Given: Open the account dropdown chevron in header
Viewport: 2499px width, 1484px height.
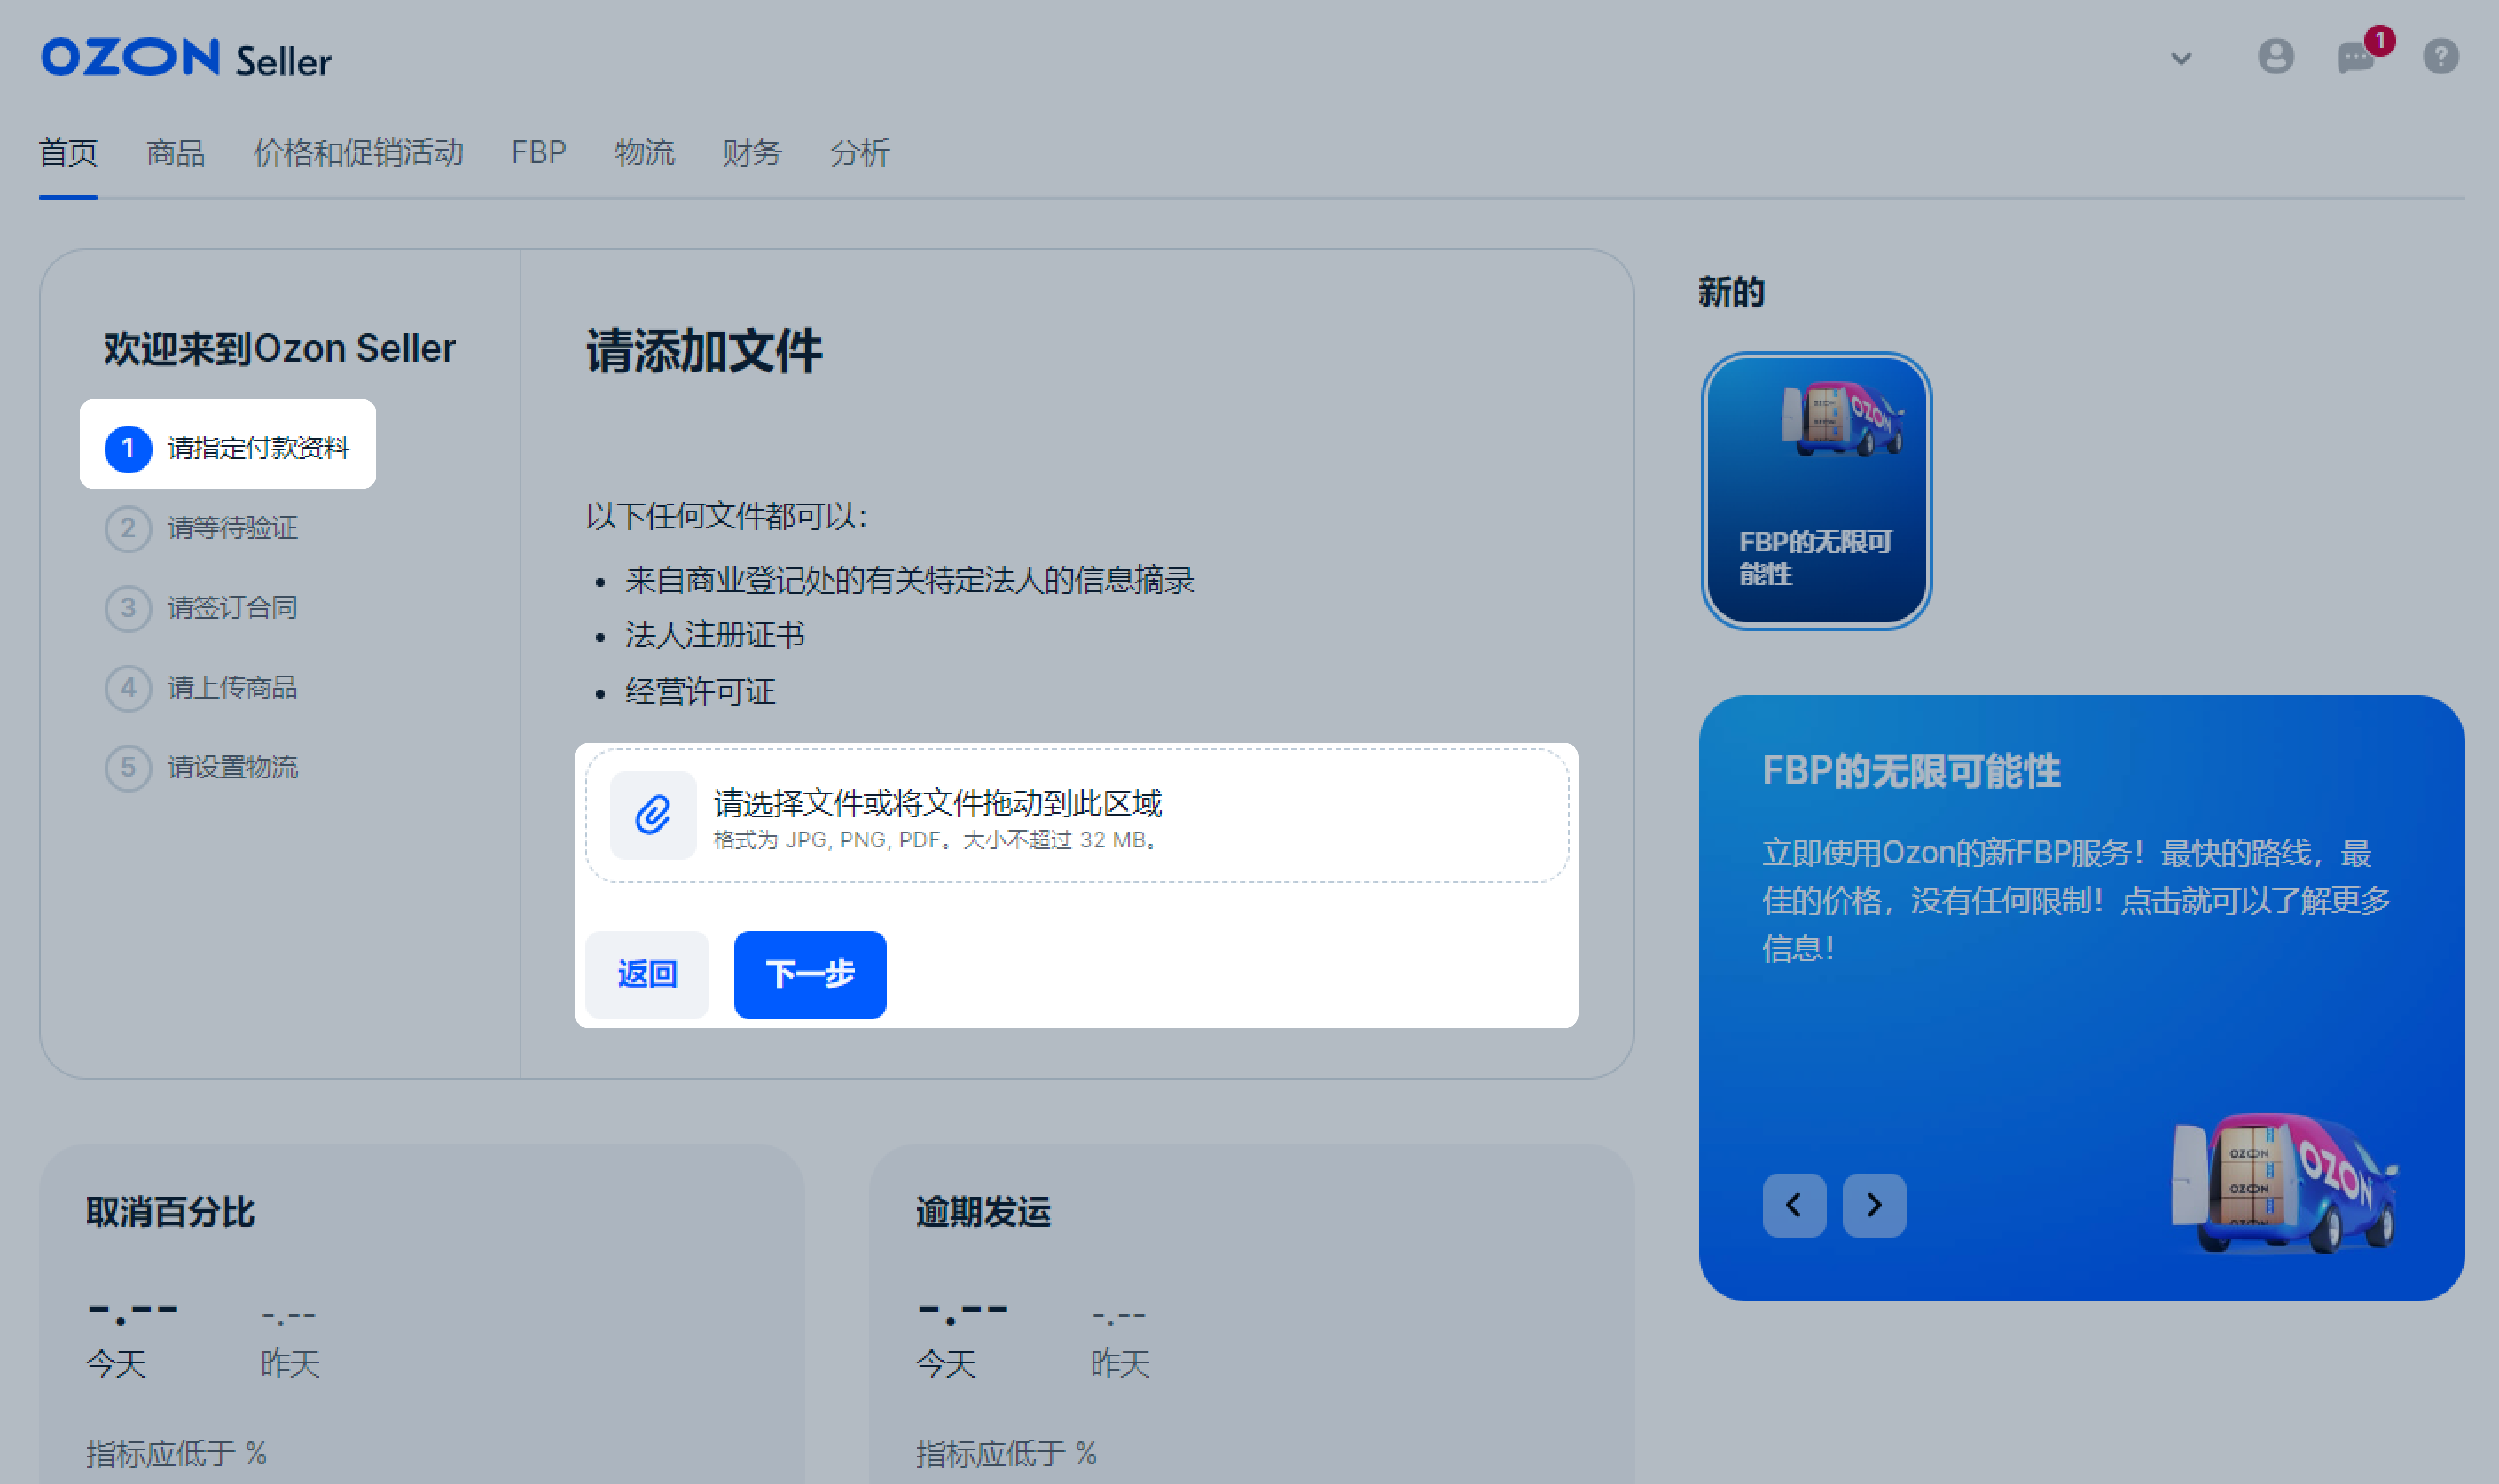Looking at the screenshot, I should tap(2181, 59).
